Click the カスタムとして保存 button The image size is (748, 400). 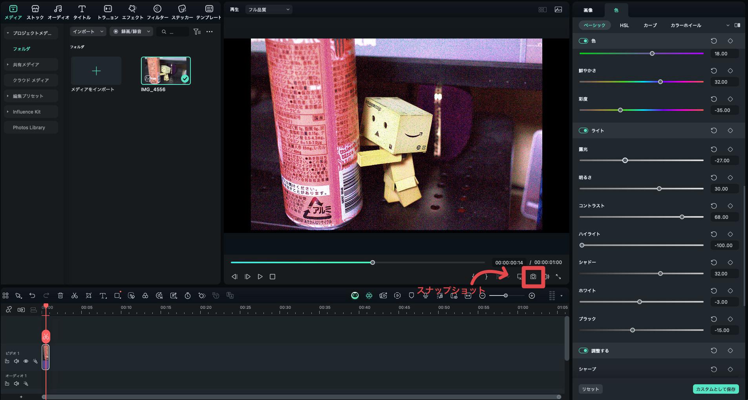click(716, 389)
